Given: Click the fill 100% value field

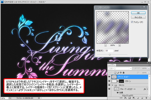Looking at the screenshot, I should (x=144, y=73).
